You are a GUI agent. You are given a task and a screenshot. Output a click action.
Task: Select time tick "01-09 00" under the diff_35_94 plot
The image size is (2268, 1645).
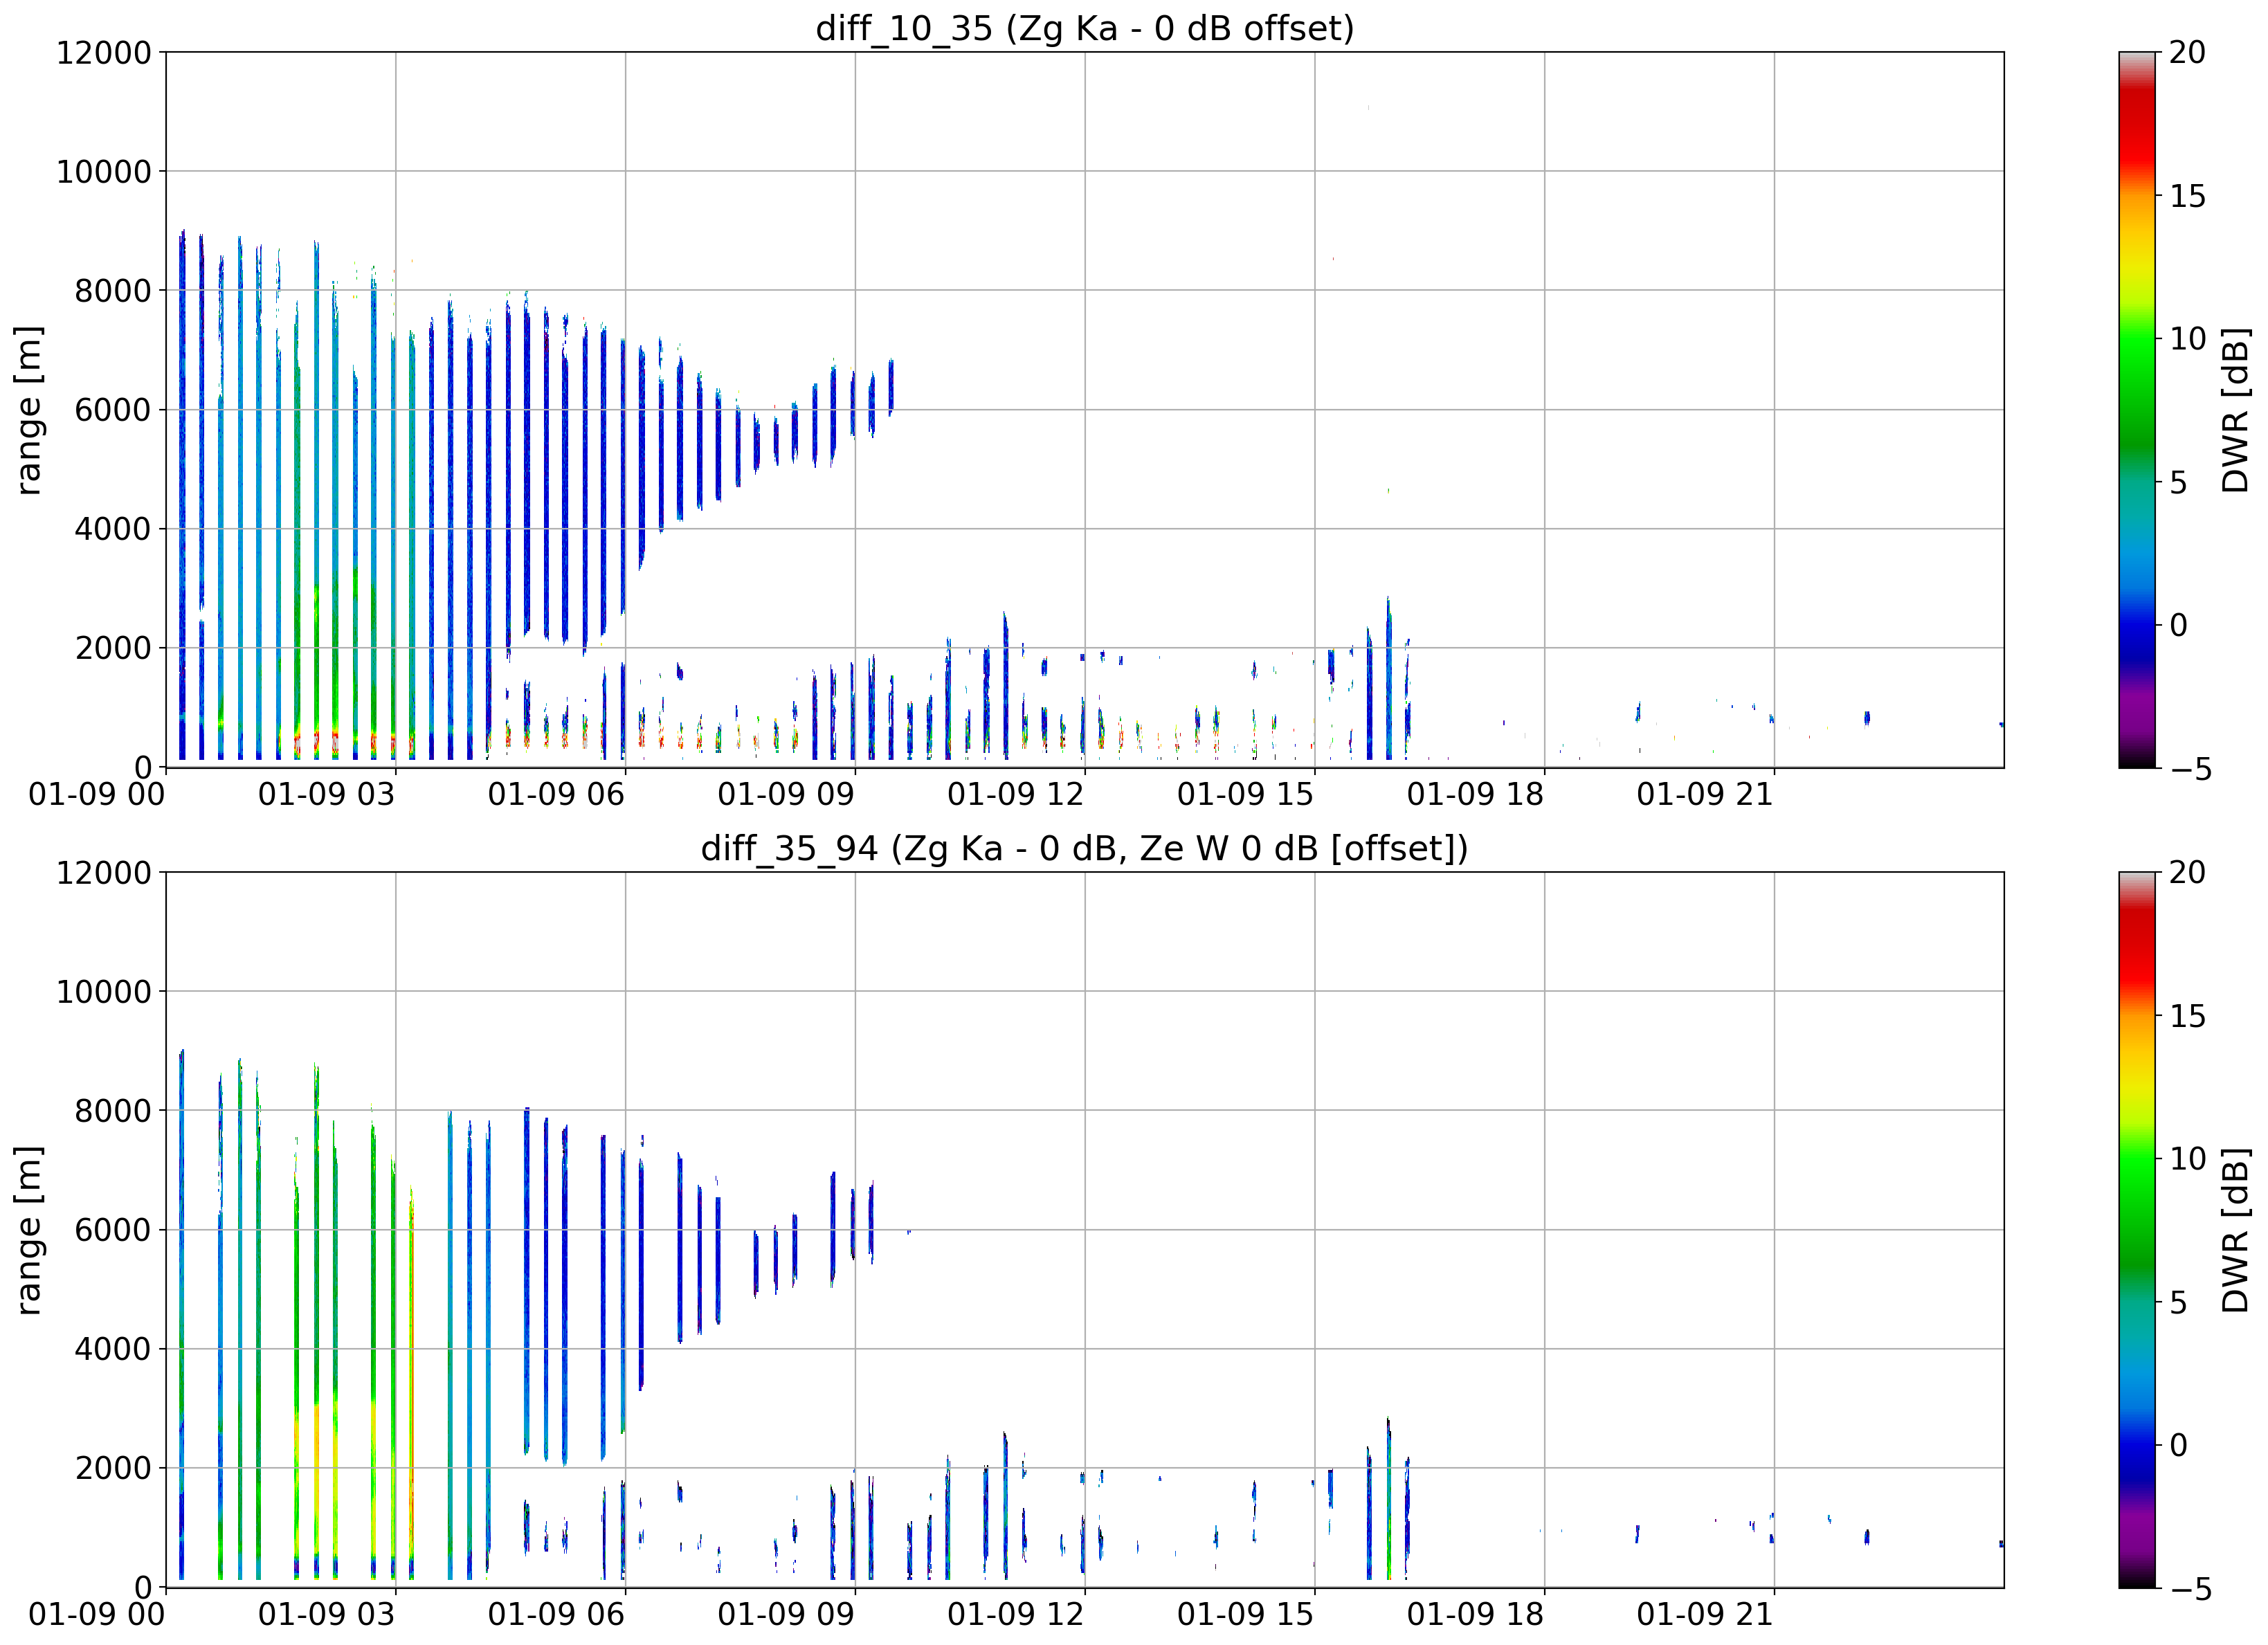point(97,1615)
